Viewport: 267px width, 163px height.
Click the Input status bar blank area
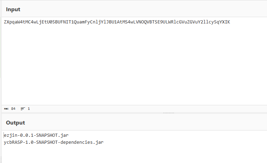point(140,109)
